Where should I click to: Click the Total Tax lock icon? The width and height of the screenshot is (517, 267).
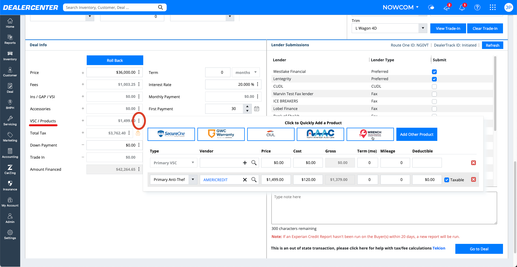click(138, 133)
